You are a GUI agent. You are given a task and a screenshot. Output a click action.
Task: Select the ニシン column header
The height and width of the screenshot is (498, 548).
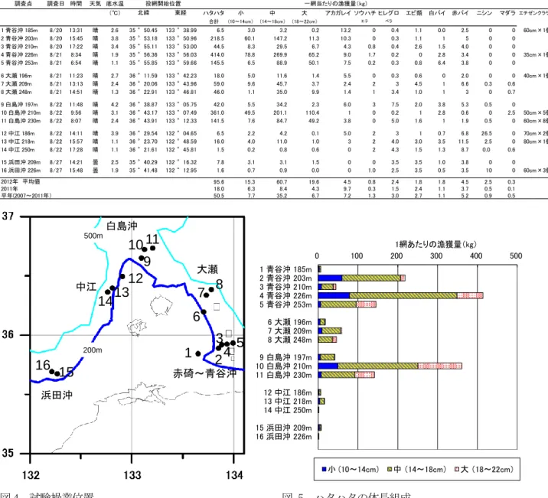tap(484, 13)
